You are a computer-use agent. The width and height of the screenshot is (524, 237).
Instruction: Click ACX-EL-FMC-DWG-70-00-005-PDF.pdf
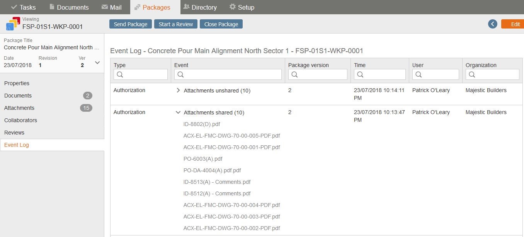click(x=232, y=136)
